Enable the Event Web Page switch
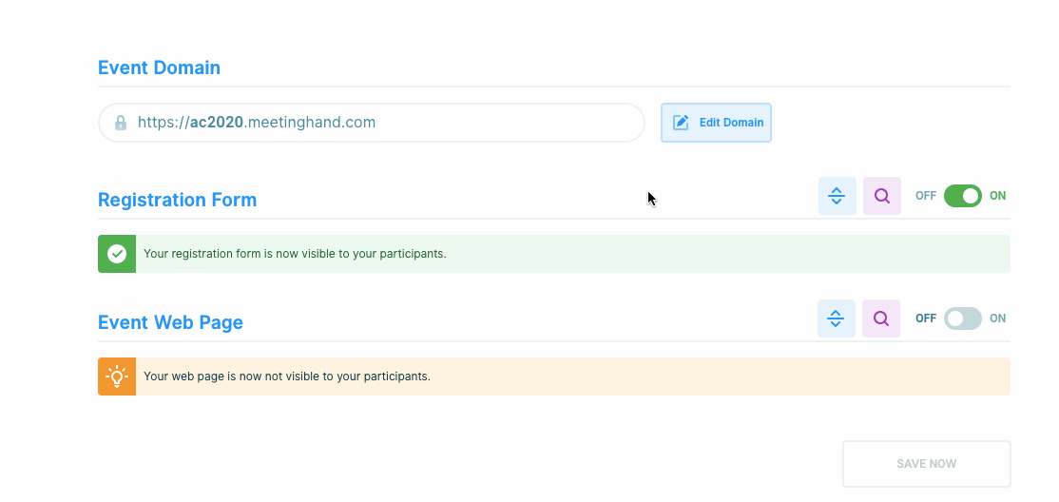The width and height of the screenshot is (1059, 502). (x=962, y=319)
